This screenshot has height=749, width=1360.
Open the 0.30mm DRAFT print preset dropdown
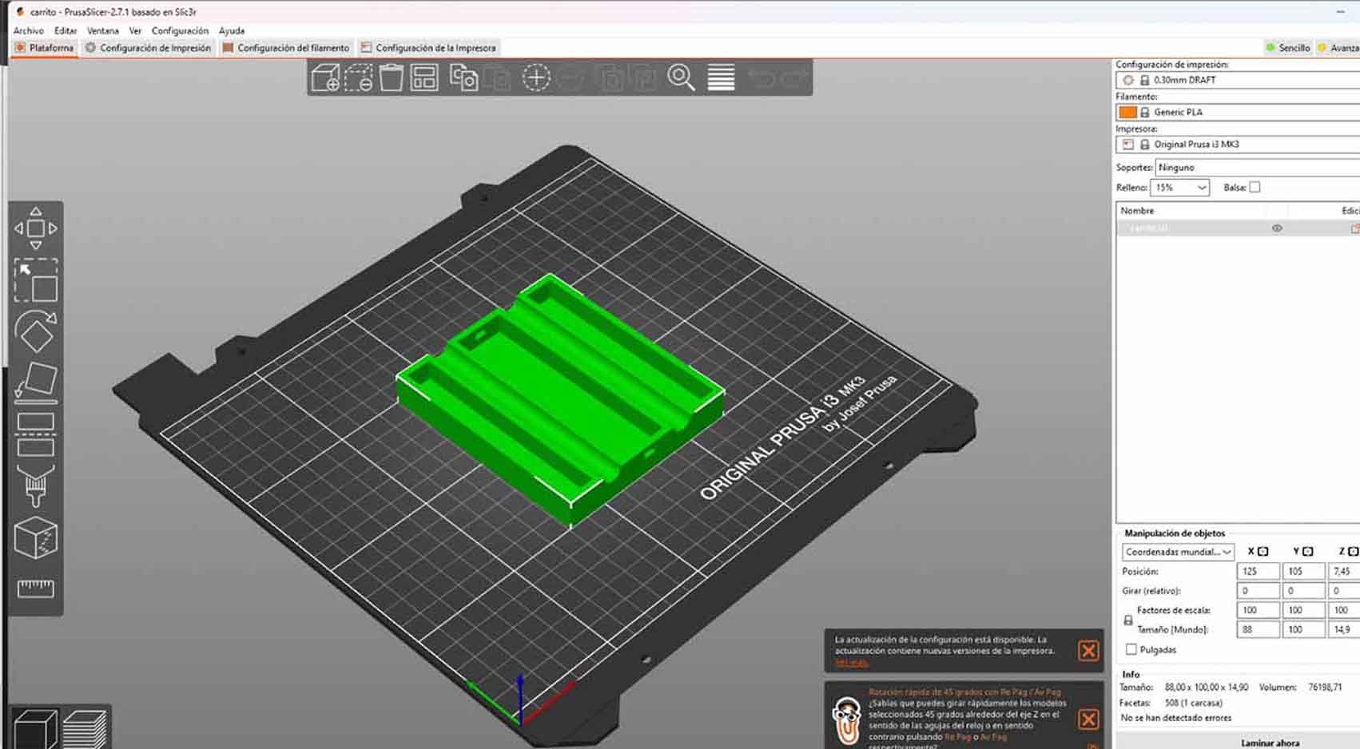pos(1238,80)
